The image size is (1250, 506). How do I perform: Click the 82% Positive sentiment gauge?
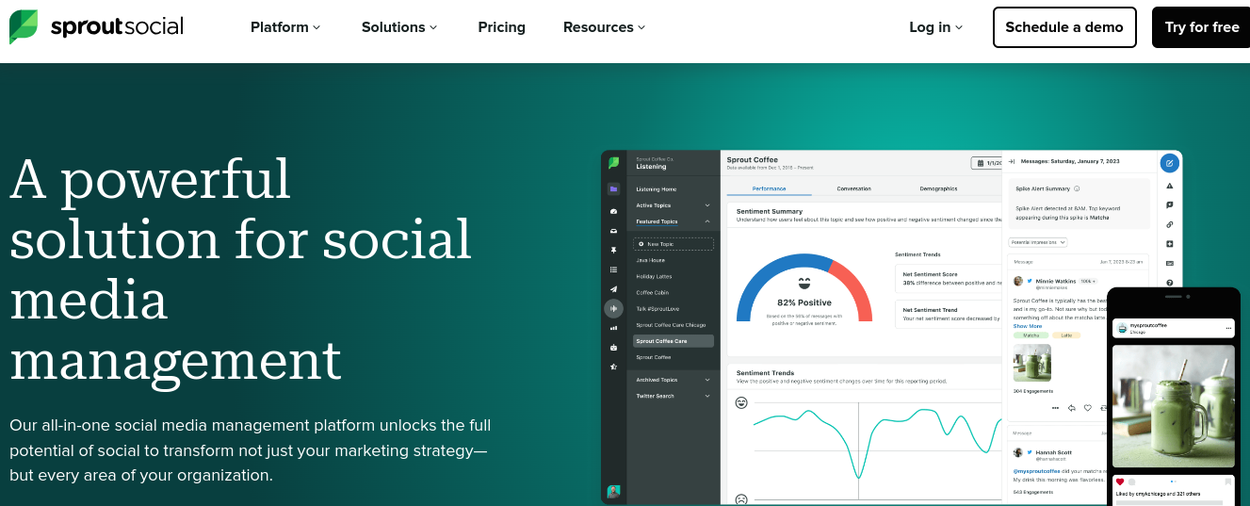[x=804, y=287]
